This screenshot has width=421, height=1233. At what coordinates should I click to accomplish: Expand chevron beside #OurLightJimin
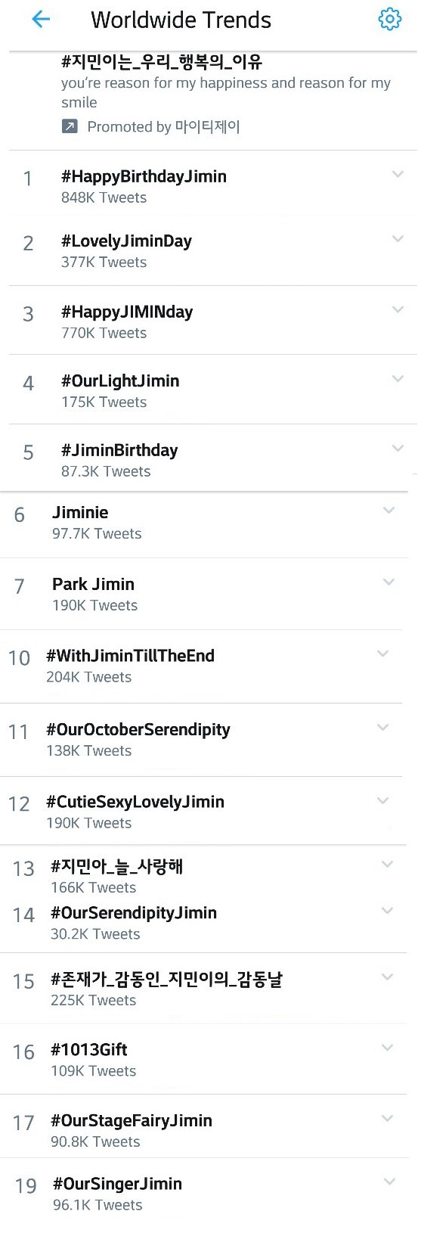[398, 379]
